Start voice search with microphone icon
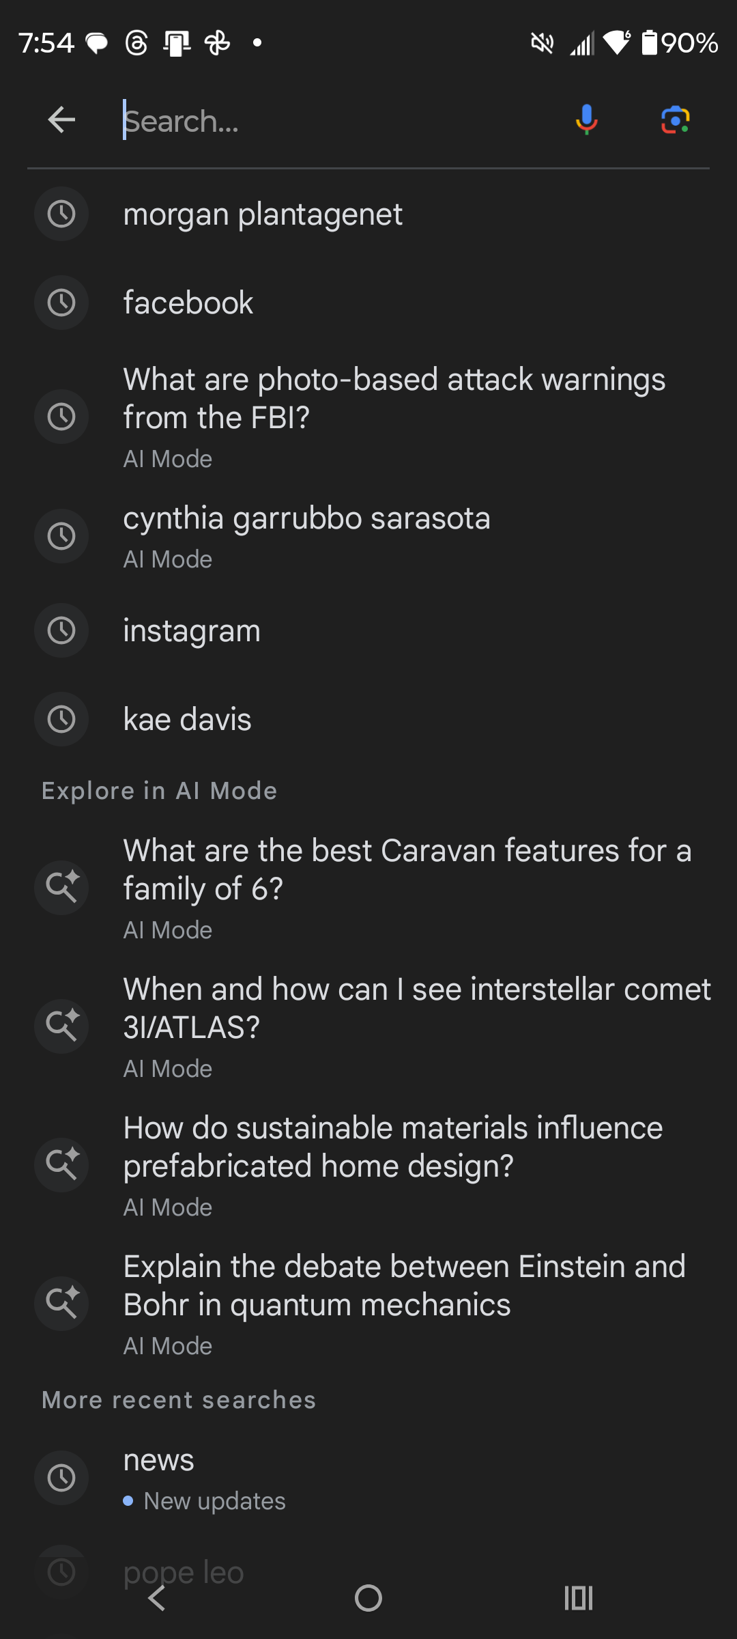The height and width of the screenshot is (1639, 737). [586, 120]
